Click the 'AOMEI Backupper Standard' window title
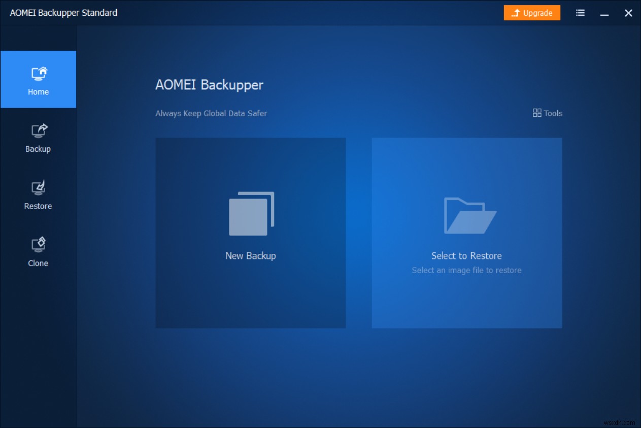The height and width of the screenshot is (428, 641). 63,13
